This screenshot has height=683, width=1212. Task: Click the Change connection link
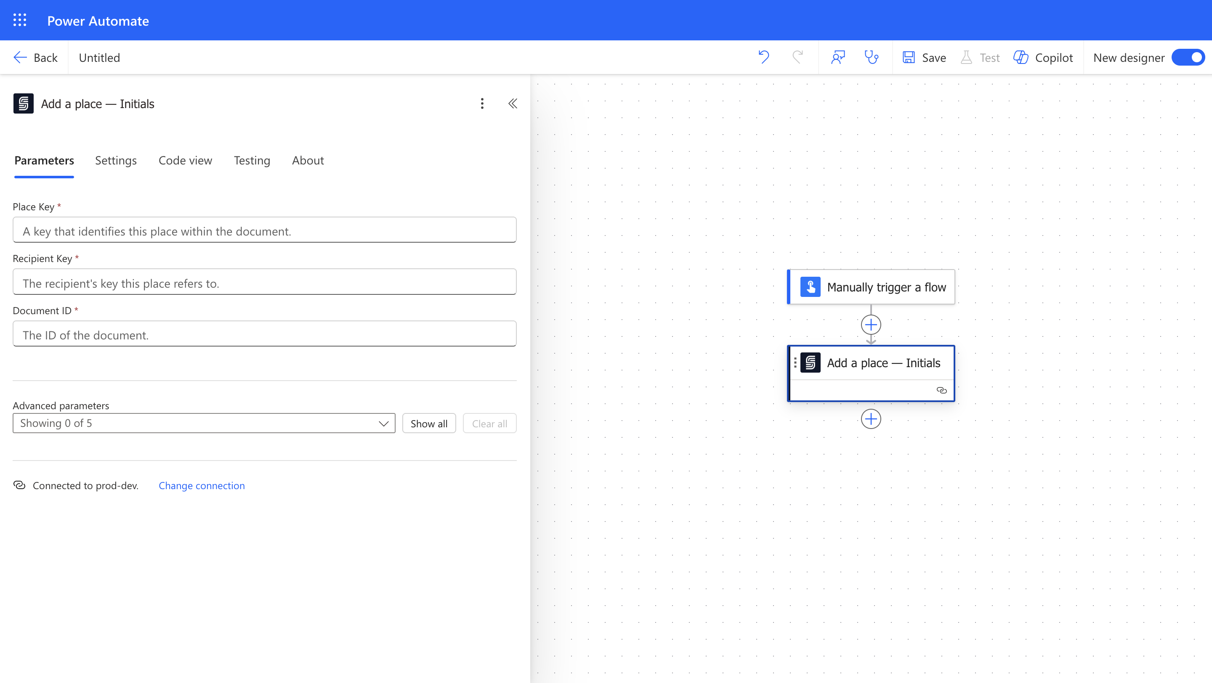coord(202,486)
